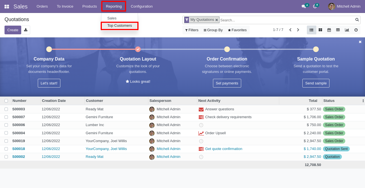Image resolution: width=365 pixels, height=188 pixels.
Task: Open the Orders menu
Action: [42, 6]
